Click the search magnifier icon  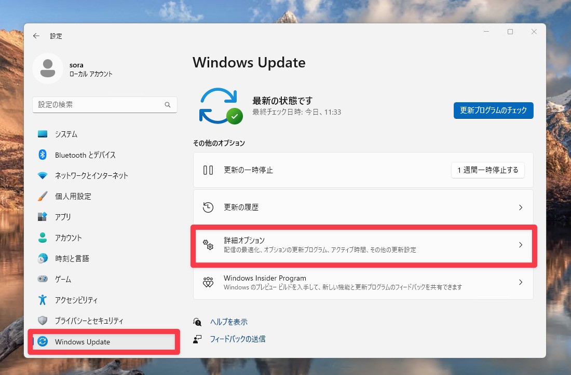pyautogui.click(x=168, y=105)
